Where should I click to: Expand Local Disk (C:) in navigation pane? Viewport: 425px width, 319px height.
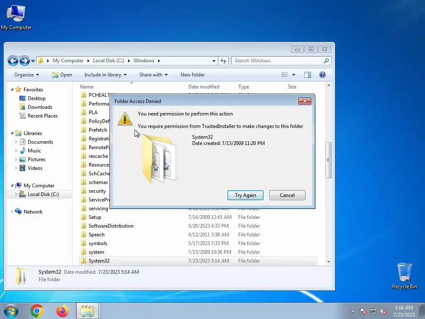point(16,194)
